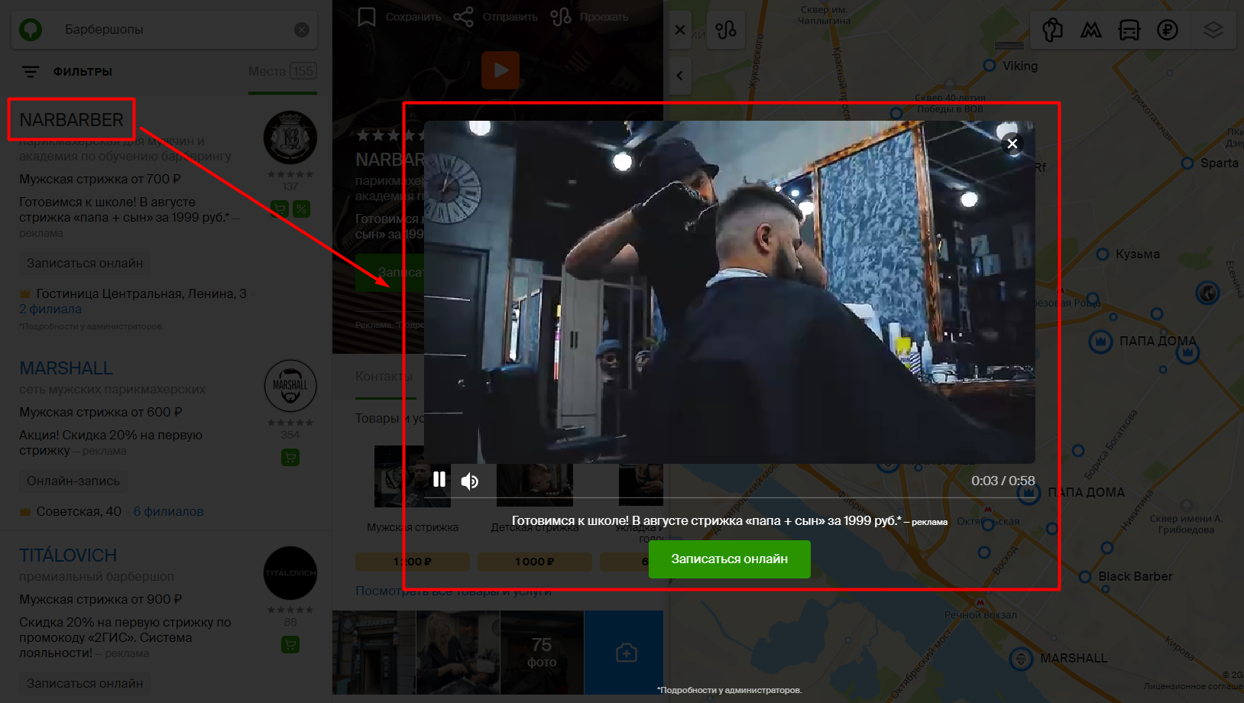Screen dimensions: 1244x703
Task: Open the ruble paid services icon
Action: pyautogui.click(x=1168, y=31)
